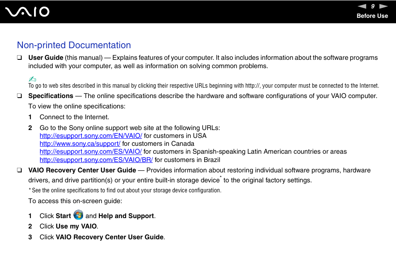Viewport: 396px width, 280px height.
Task: Click 'Connect to the Internet.' step
Action: 74,117
